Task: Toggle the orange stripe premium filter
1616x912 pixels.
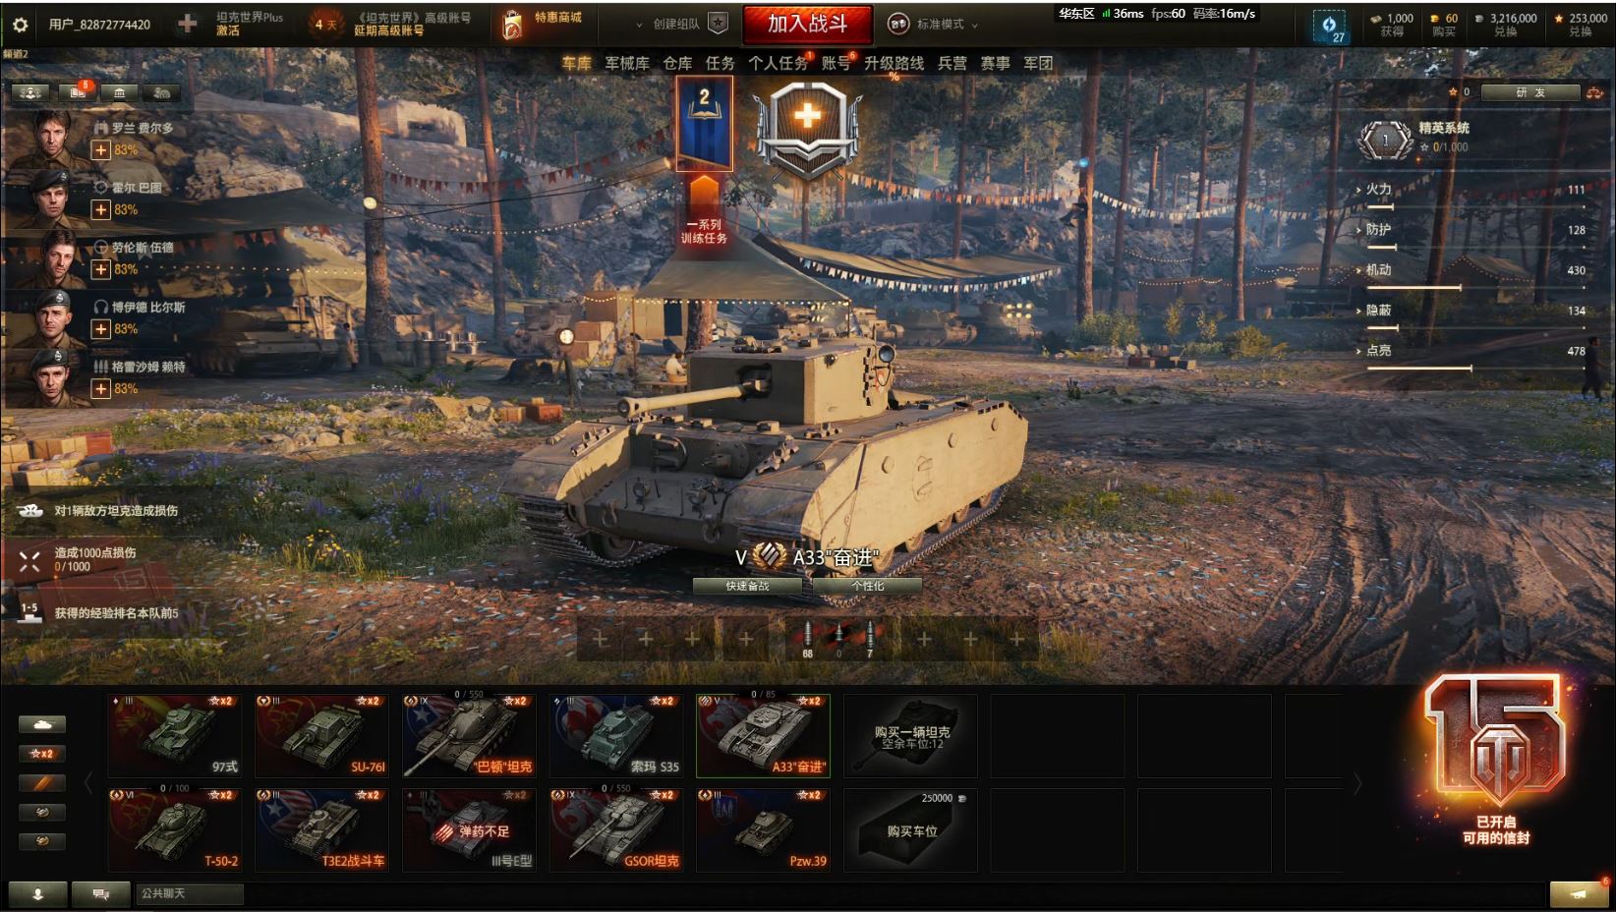Action: tap(42, 783)
